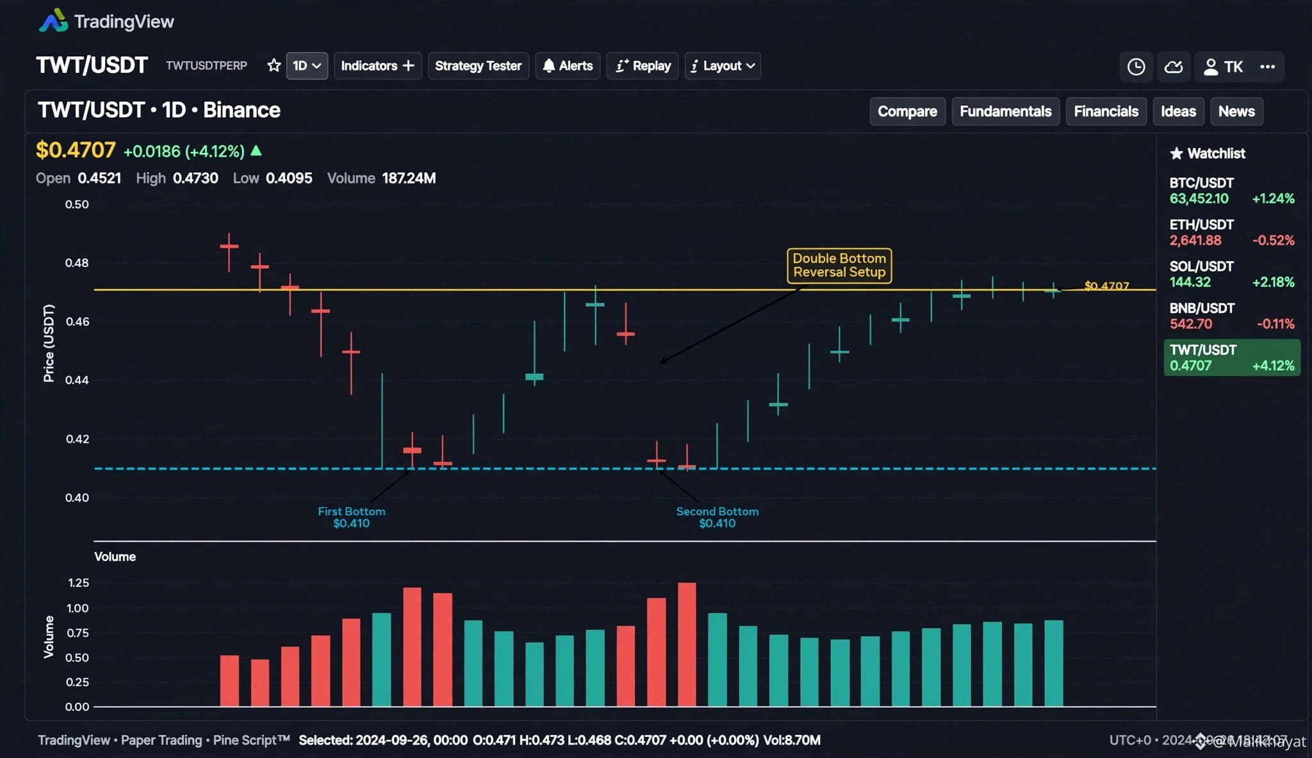Open the Strategy Tester
Image resolution: width=1312 pixels, height=758 pixels.
478,66
